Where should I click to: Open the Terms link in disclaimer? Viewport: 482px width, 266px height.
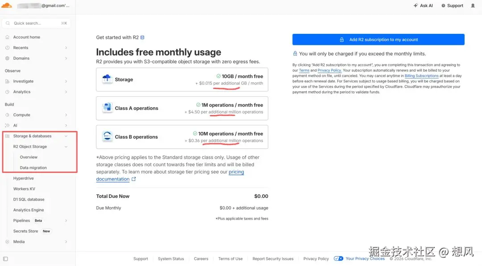(x=304, y=70)
